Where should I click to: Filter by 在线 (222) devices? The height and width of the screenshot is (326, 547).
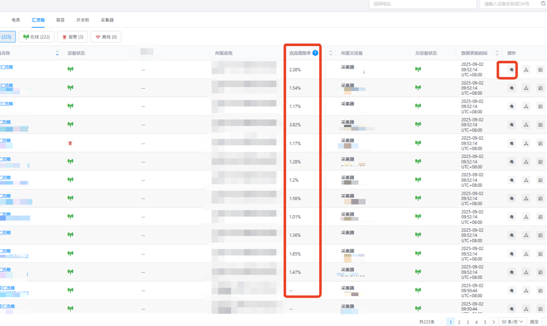(x=36, y=37)
